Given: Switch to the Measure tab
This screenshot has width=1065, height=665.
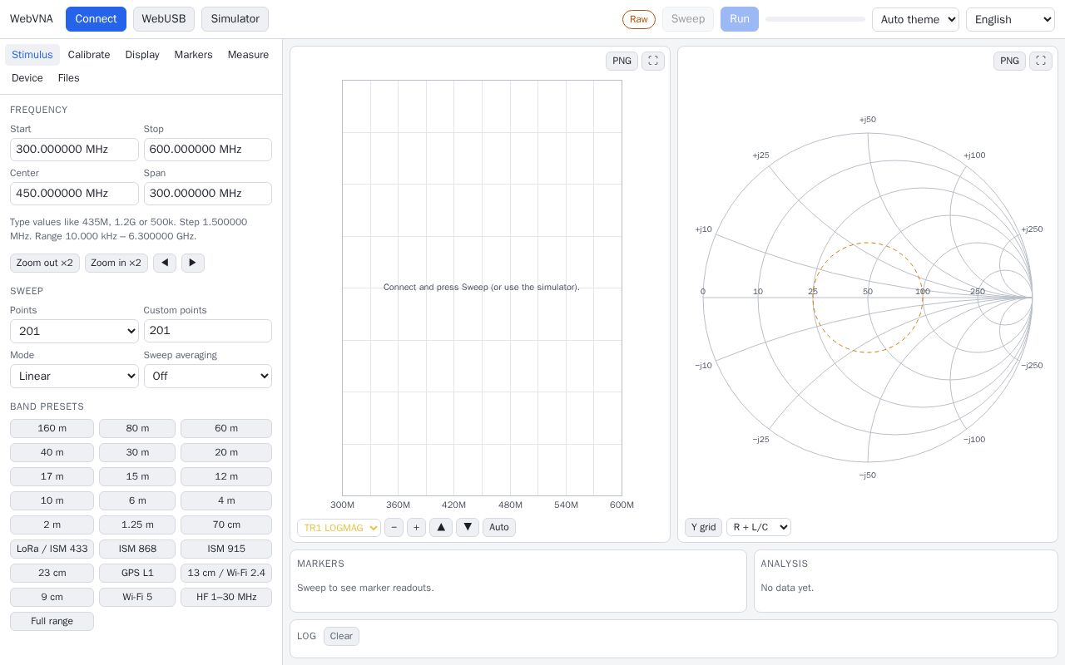Looking at the screenshot, I should (248, 55).
